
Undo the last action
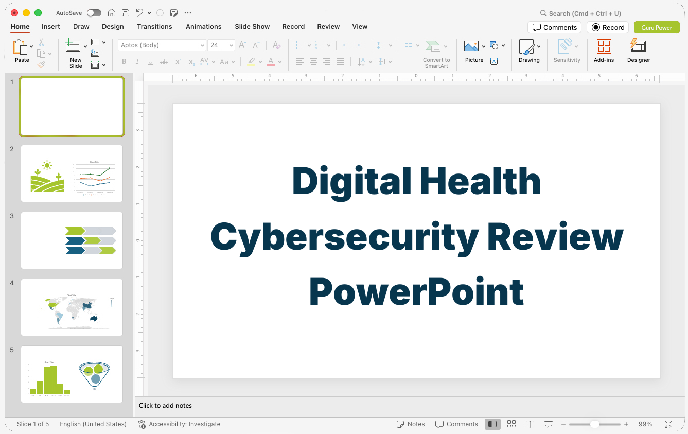(x=139, y=13)
